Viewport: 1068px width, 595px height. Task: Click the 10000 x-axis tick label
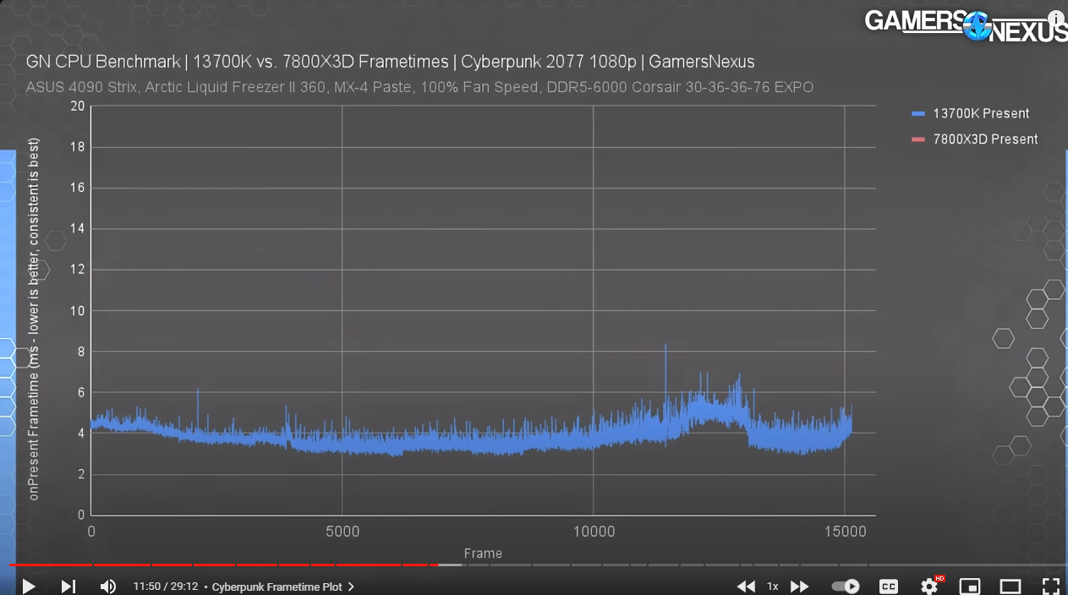click(x=594, y=532)
